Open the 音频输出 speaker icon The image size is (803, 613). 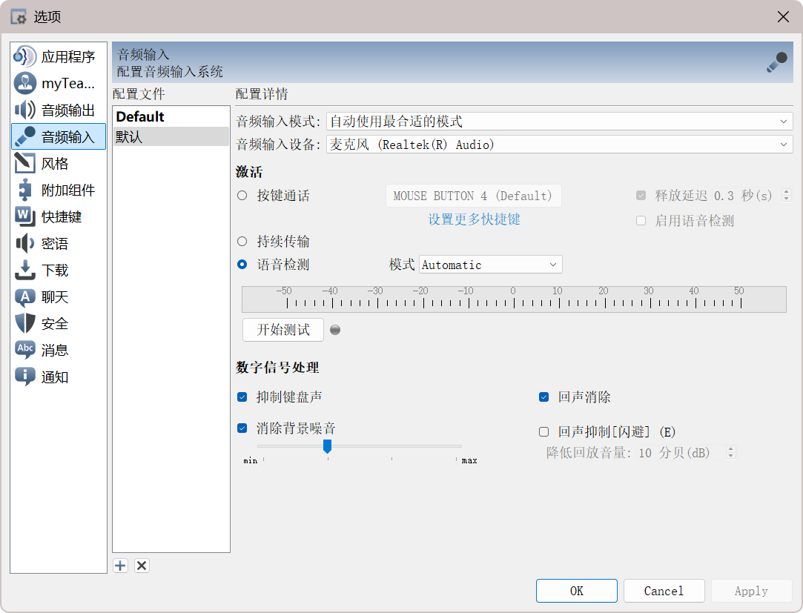(x=25, y=110)
